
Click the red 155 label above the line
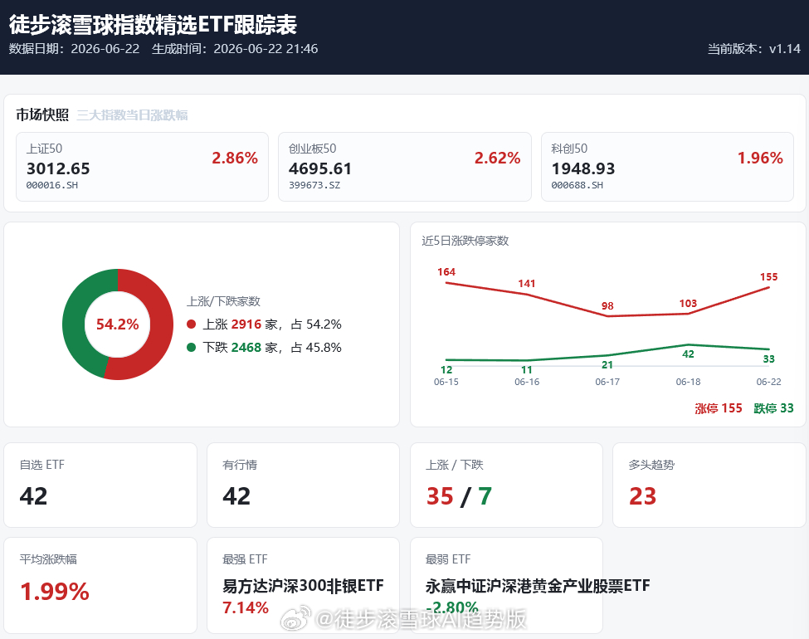coord(768,277)
